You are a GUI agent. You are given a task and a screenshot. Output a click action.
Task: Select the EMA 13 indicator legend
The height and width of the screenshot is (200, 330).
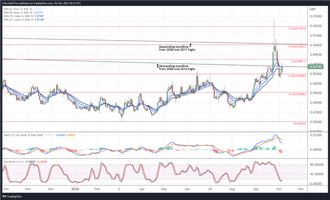(24, 16)
